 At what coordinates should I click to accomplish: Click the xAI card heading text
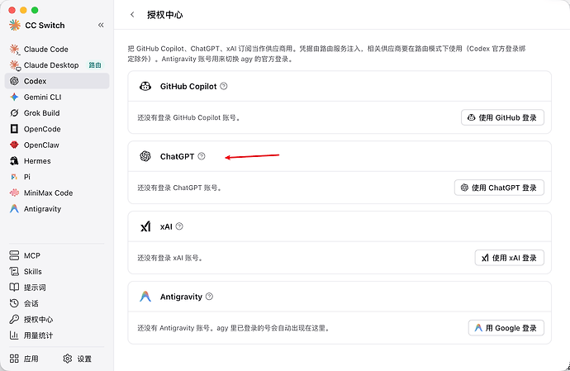(x=166, y=226)
